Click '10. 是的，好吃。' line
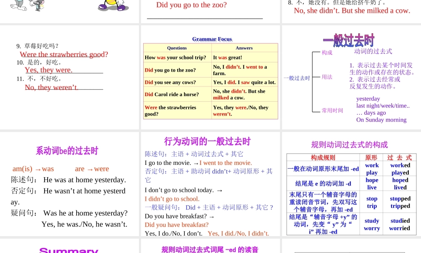The height and width of the screenshot is (253, 421). pyautogui.click(x=39, y=62)
